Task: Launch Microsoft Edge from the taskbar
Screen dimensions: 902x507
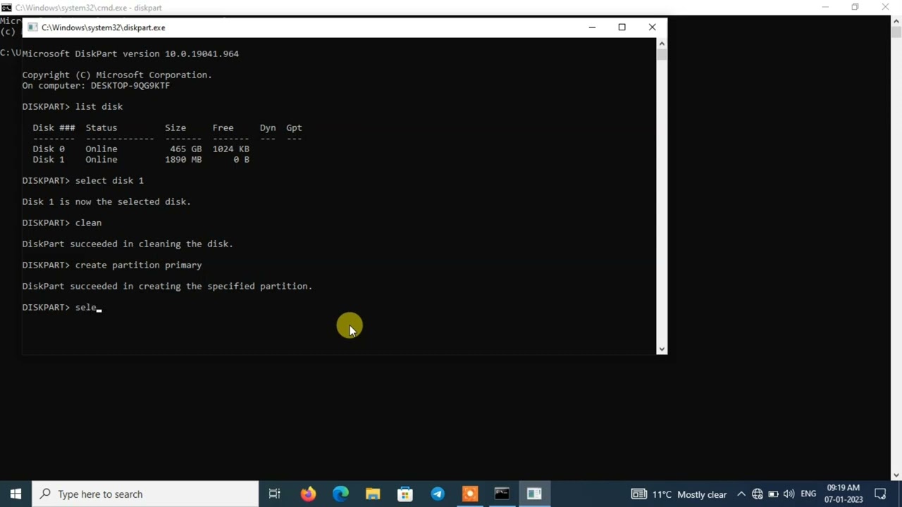Action: coord(340,494)
